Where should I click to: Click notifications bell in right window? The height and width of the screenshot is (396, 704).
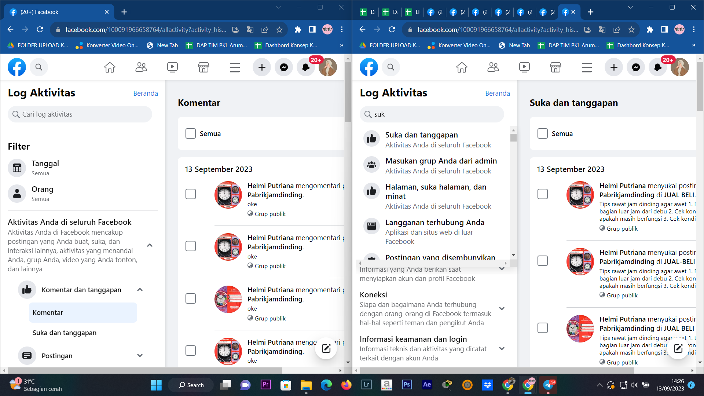pos(658,67)
